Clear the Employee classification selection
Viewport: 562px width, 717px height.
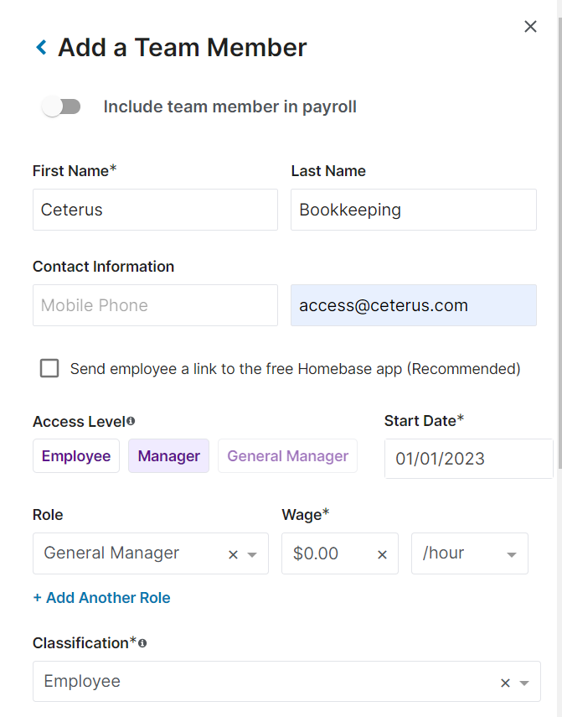pos(505,683)
